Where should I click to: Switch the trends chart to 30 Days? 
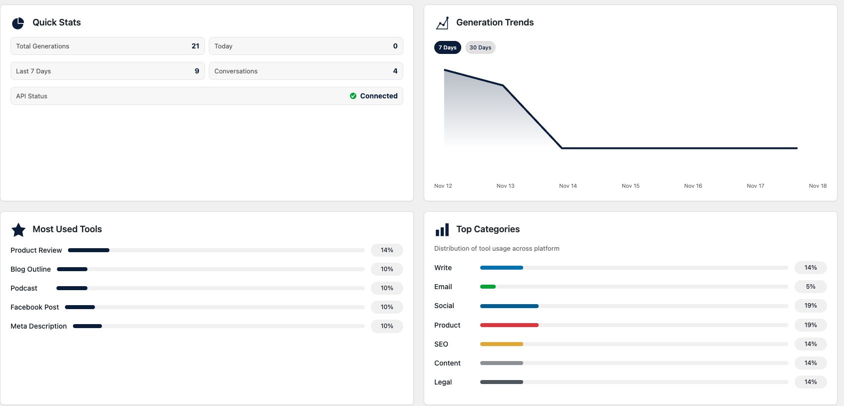click(480, 47)
